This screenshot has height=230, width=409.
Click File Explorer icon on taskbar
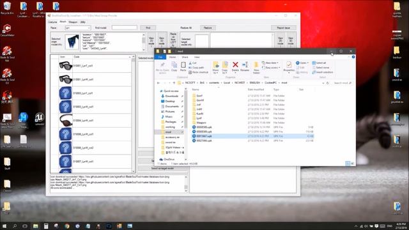click(x=36, y=226)
